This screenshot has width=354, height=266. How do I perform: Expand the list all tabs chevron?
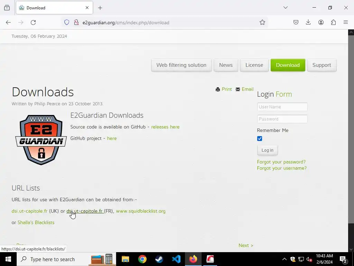pyautogui.click(x=285, y=8)
